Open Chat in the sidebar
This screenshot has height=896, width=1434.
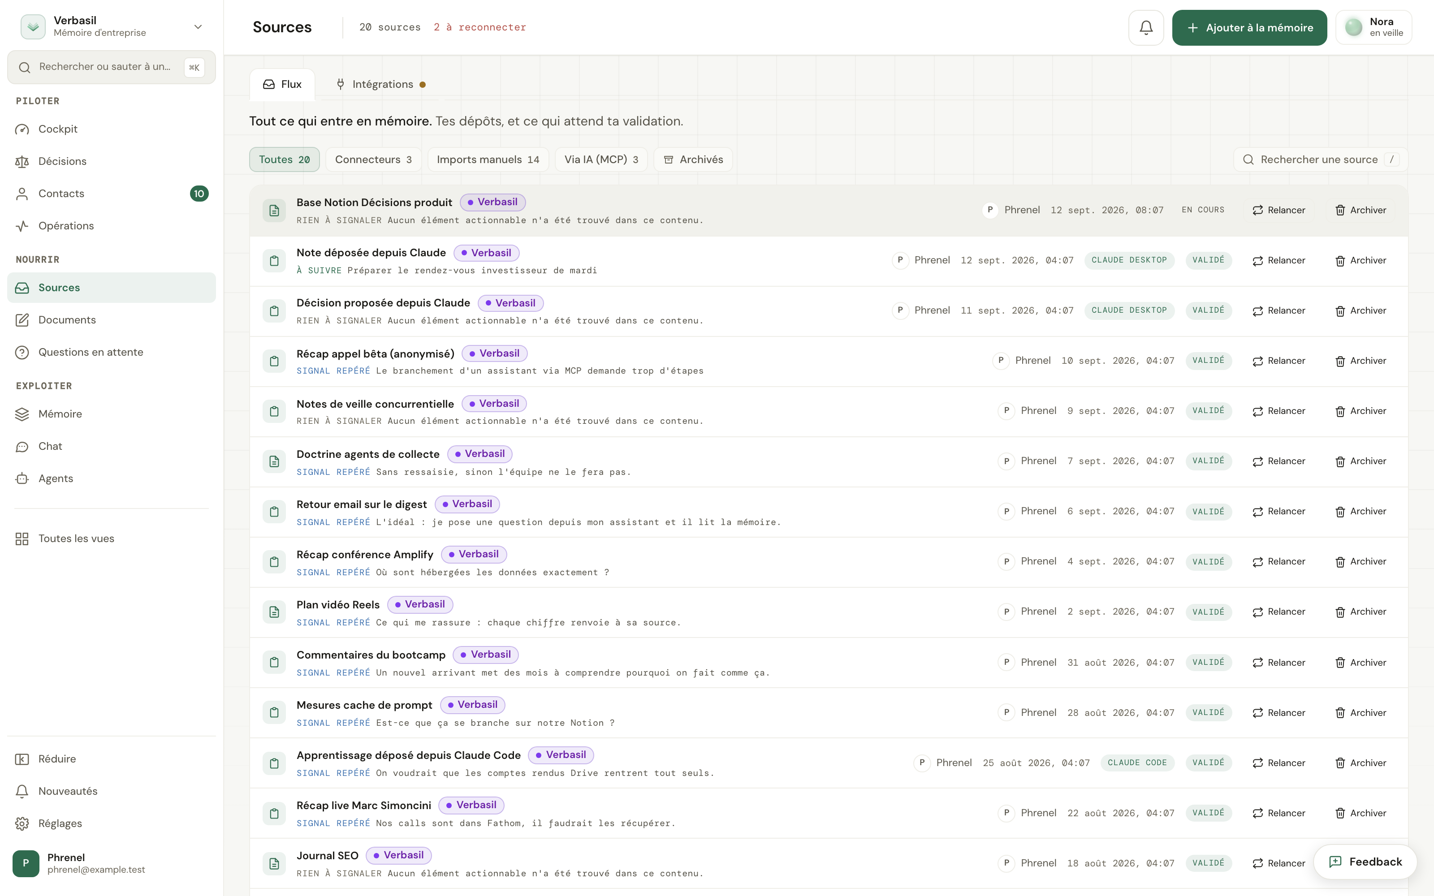[x=112, y=446]
